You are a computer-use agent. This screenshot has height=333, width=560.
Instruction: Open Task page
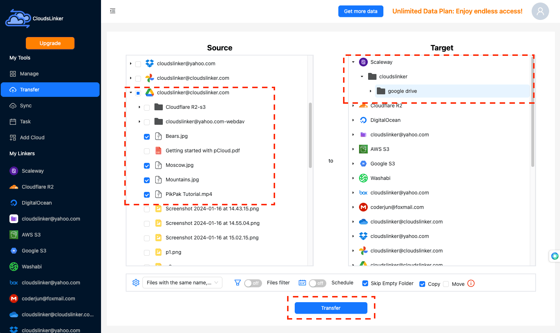(x=50, y=122)
